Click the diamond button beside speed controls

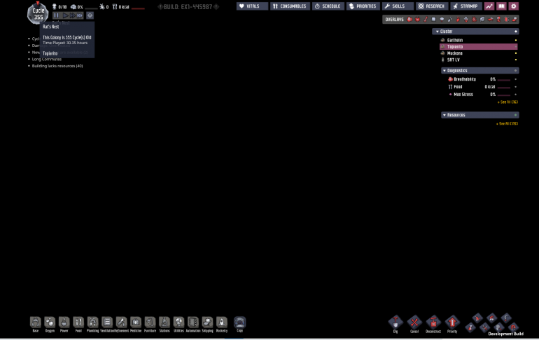90,15
